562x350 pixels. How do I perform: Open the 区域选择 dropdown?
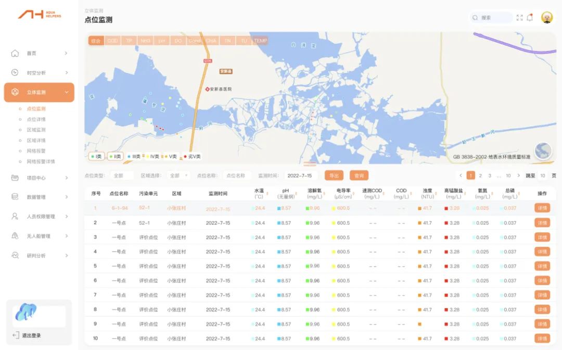pos(179,176)
